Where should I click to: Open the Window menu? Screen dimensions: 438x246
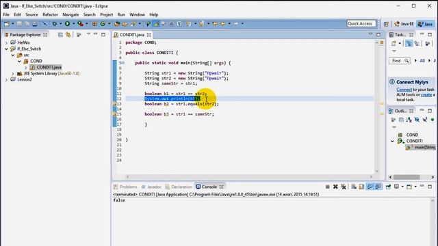pos(137,14)
